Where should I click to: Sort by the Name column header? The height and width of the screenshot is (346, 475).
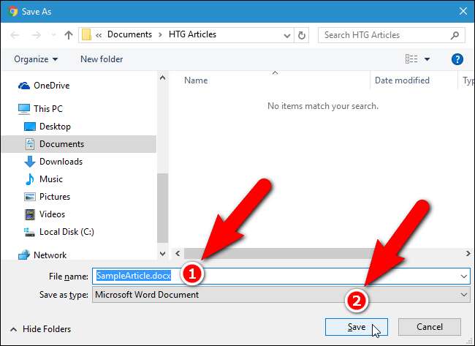point(196,80)
